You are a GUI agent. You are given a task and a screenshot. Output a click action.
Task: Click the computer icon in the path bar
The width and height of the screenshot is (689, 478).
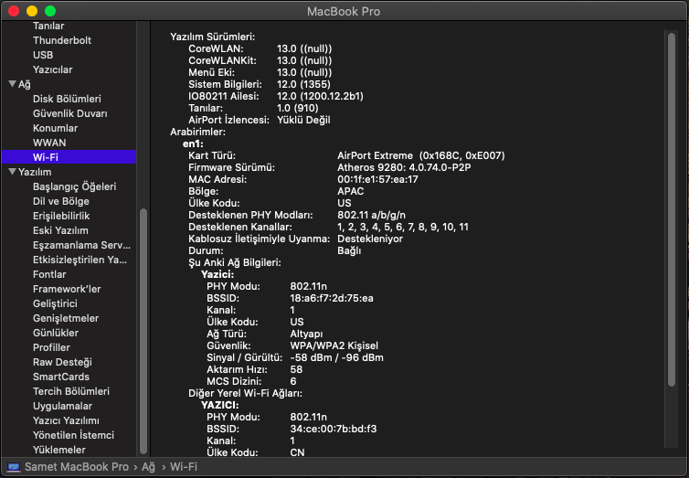(x=13, y=467)
